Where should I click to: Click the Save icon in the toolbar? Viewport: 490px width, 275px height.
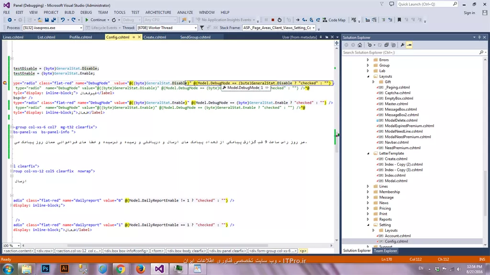pos(46,20)
